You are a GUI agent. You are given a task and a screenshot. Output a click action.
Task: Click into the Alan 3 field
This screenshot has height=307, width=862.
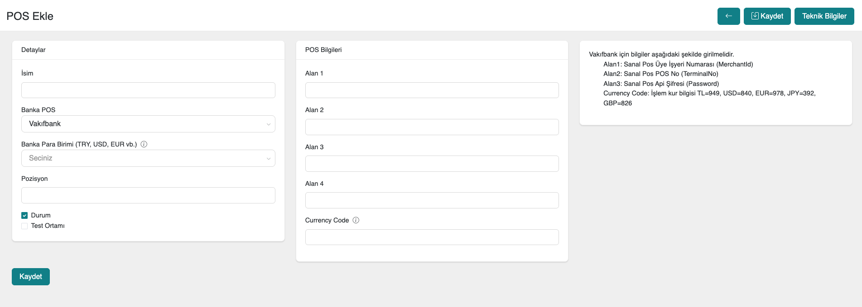[432, 164]
